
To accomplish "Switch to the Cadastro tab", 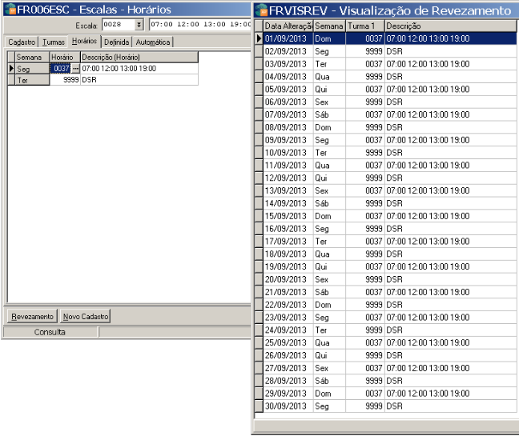I will [22, 42].
